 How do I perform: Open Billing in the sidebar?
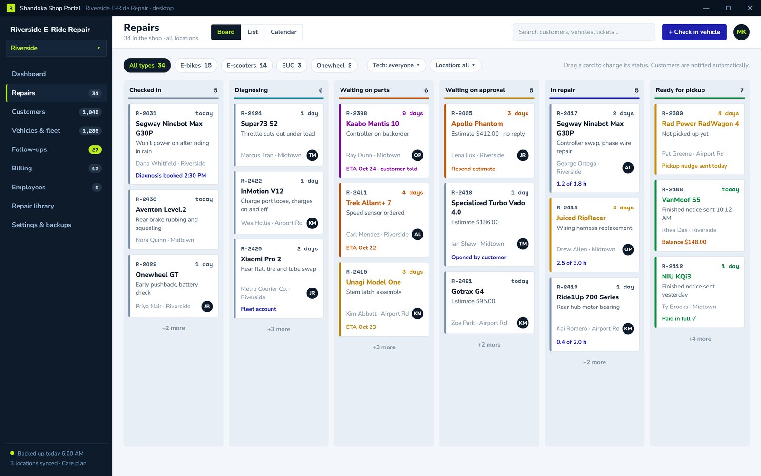(x=56, y=169)
